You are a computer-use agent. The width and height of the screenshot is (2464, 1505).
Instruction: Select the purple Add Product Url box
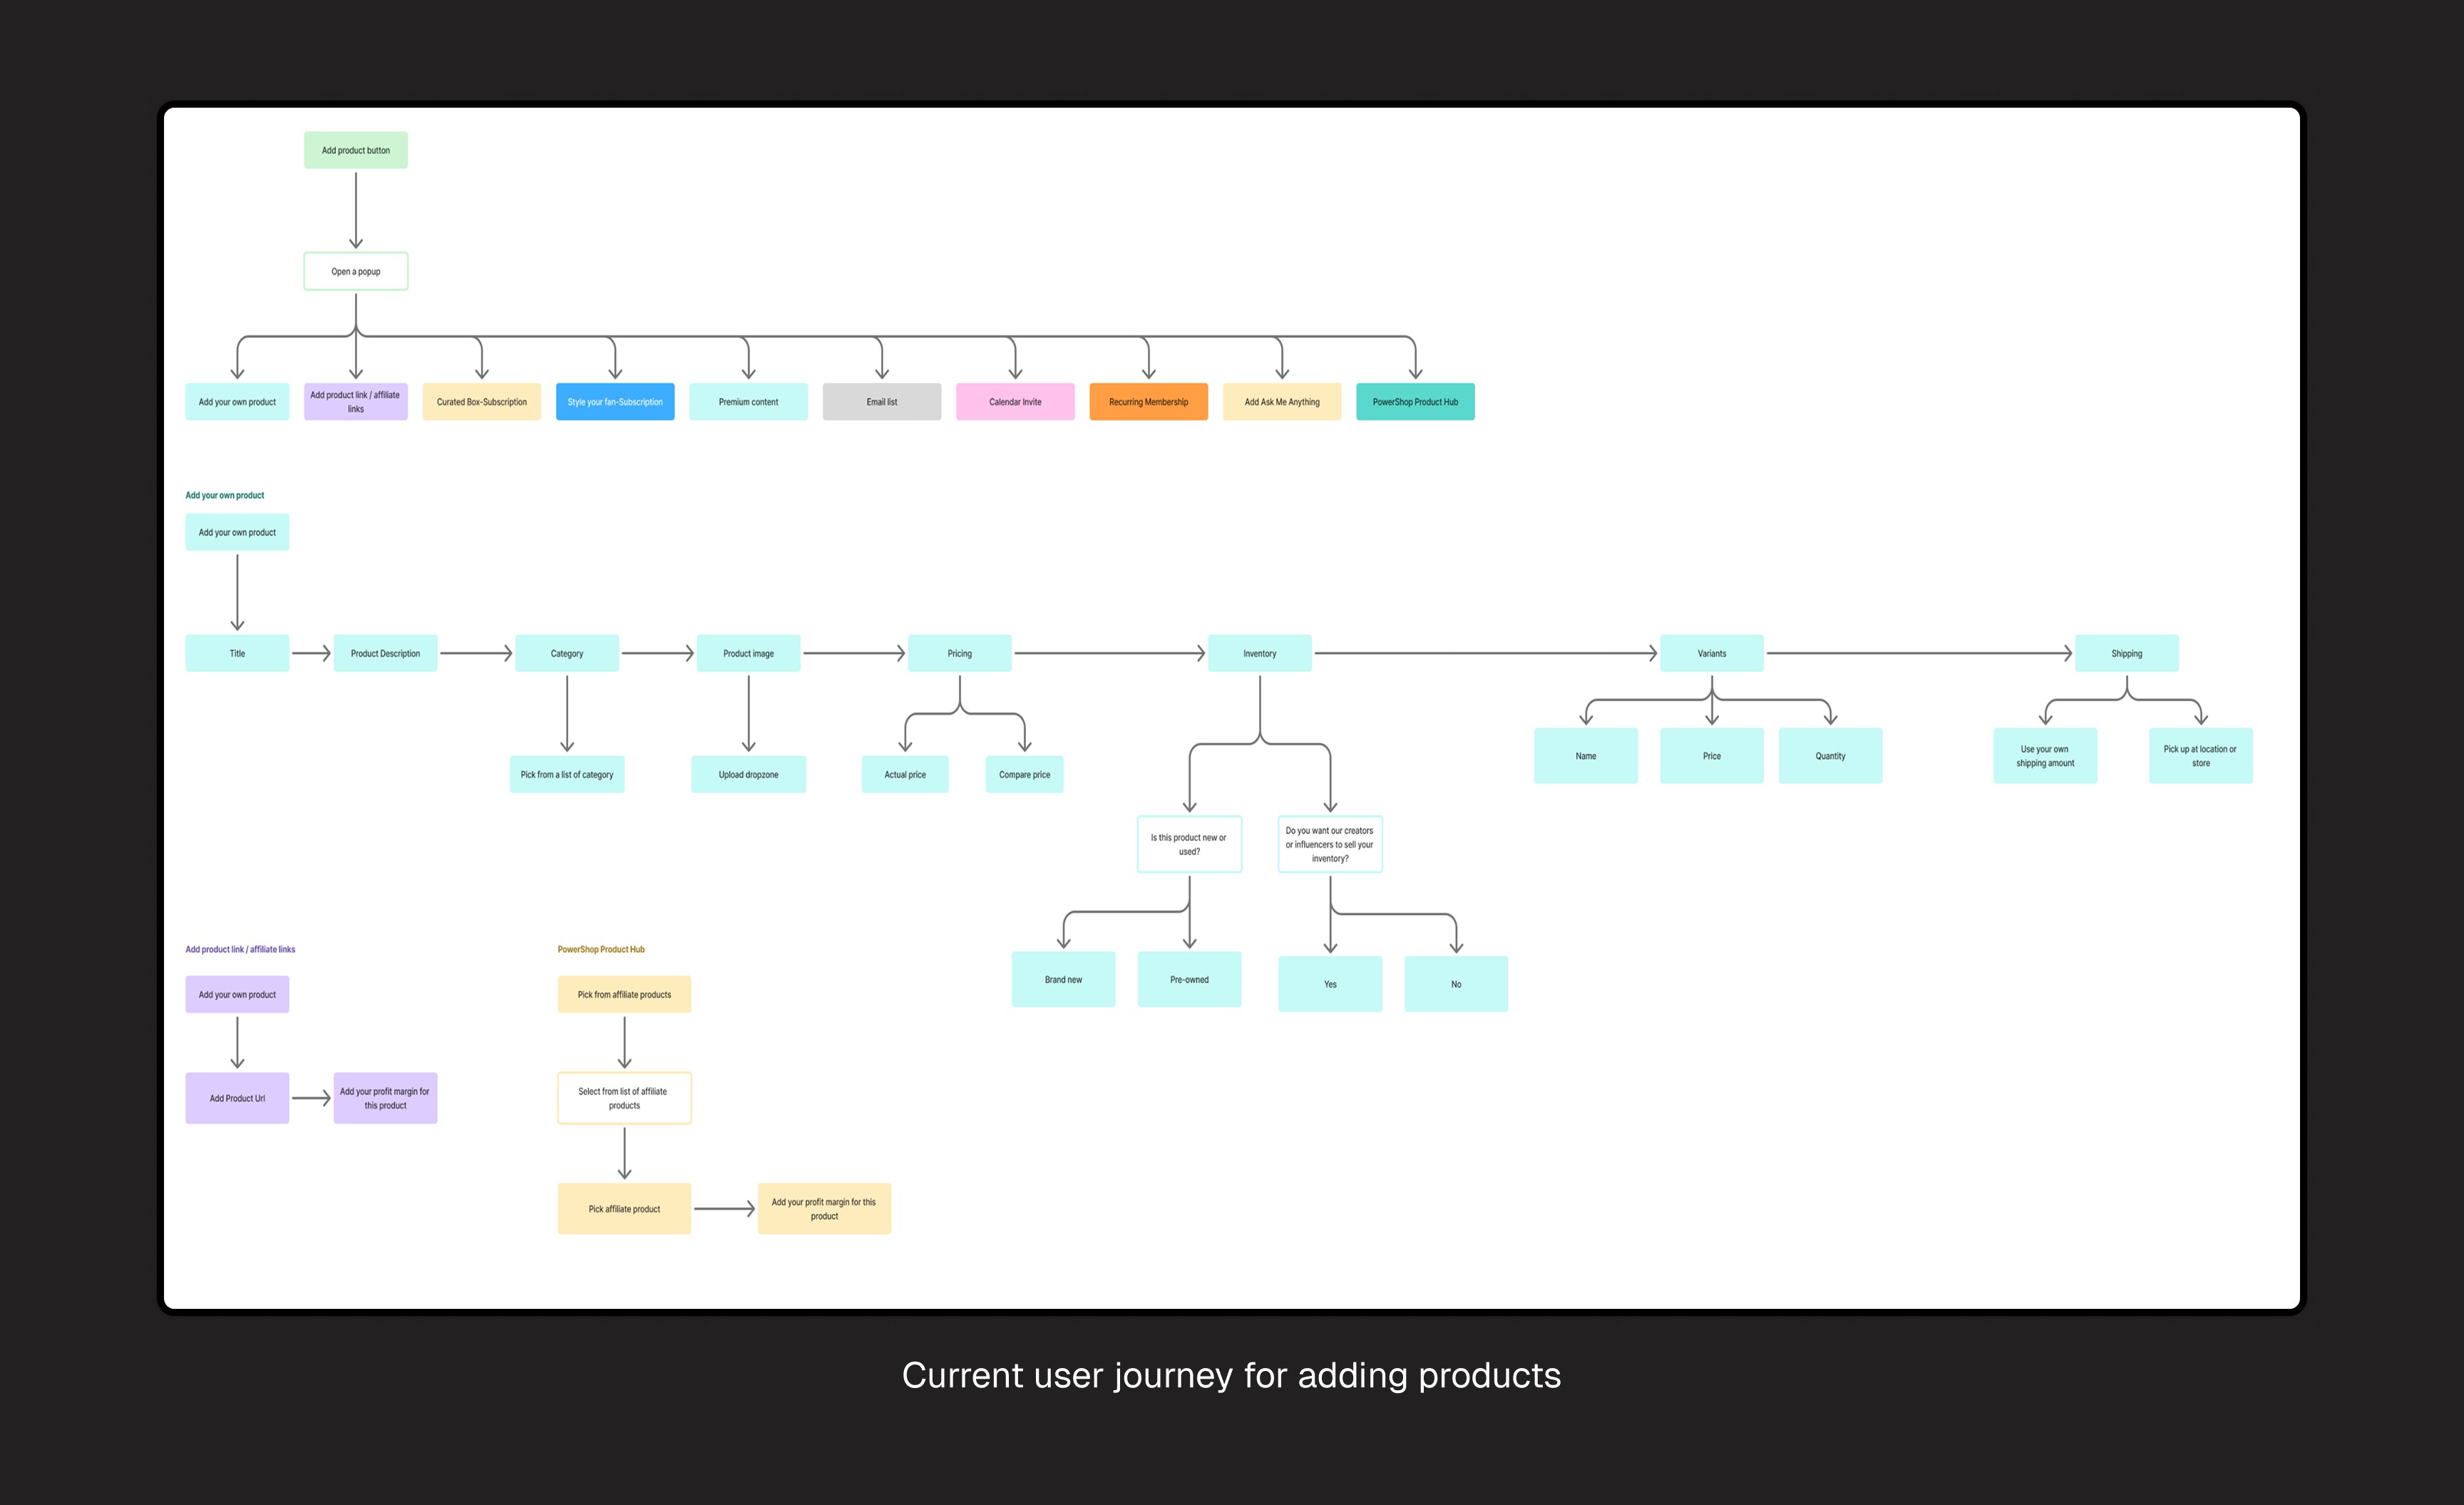point(237,1098)
